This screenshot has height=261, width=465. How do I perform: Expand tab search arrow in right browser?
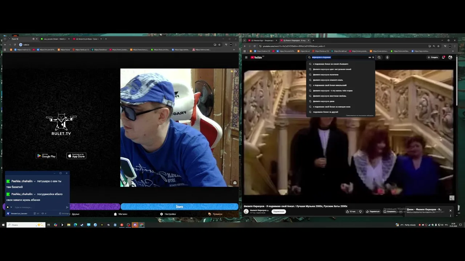[x=244, y=41]
